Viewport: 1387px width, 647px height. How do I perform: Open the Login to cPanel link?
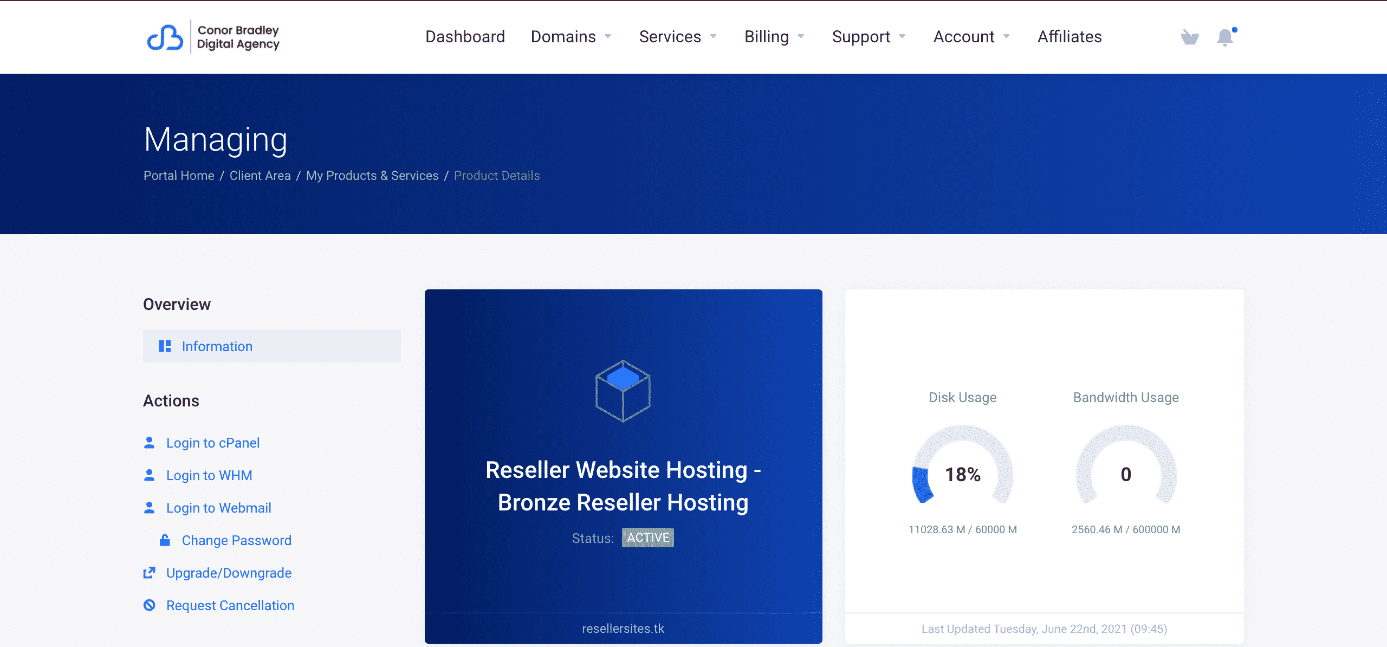(x=213, y=443)
